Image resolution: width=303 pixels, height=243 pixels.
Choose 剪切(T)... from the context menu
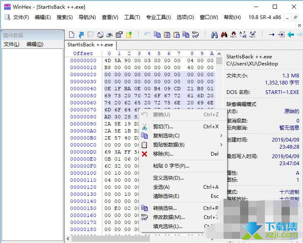tap(183, 127)
